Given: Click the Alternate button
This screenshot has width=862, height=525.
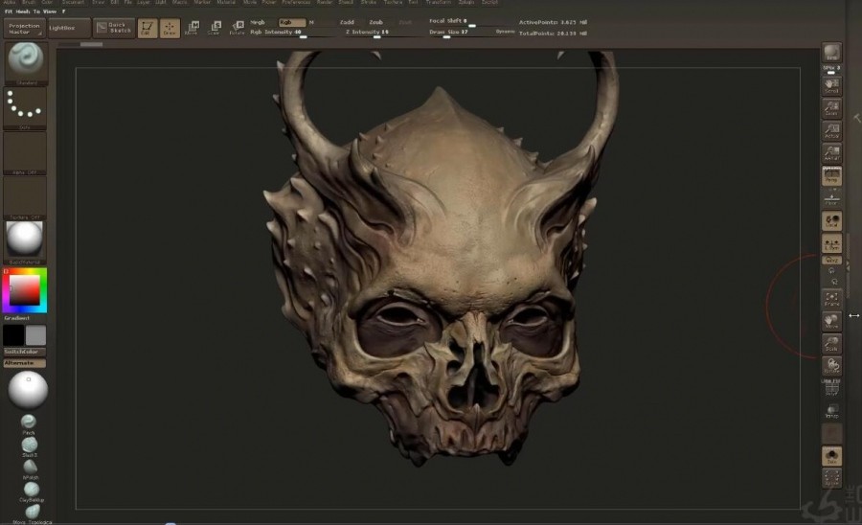Looking at the screenshot, I should 25,363.
